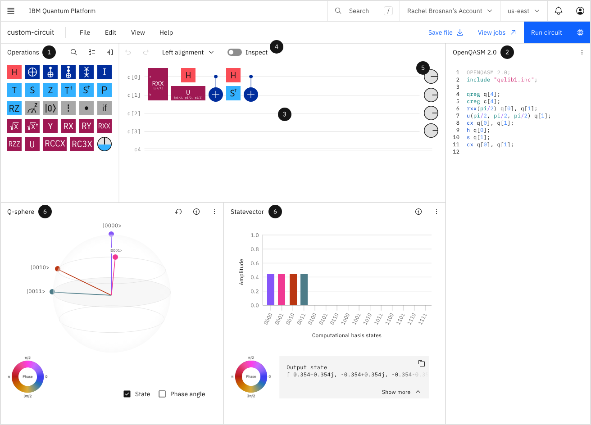Open Q-sphere panel overflow menu

214,212
